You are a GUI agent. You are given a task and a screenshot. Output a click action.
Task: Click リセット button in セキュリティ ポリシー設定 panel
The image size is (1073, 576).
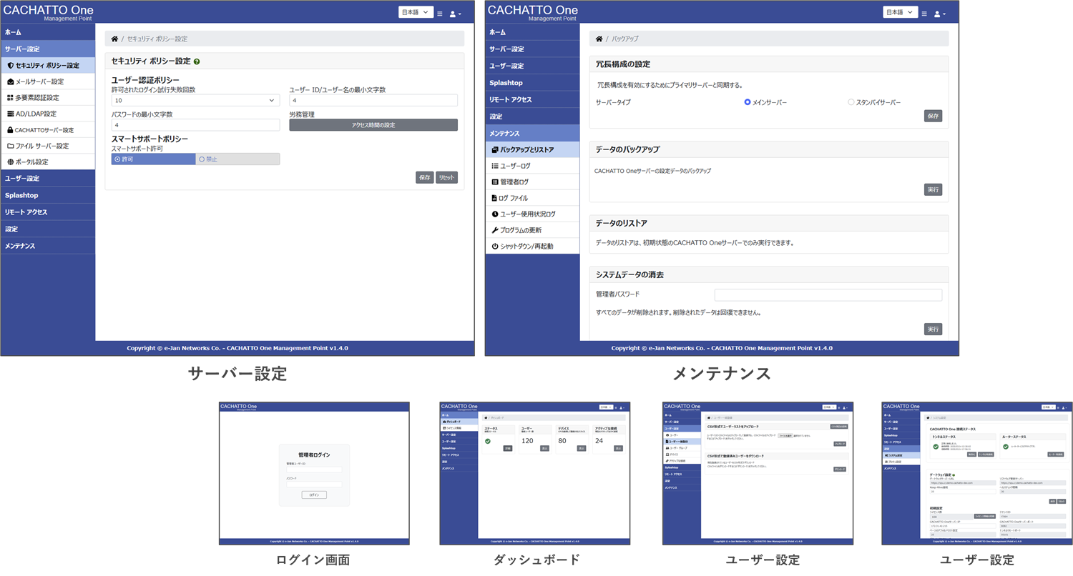click(446, 177)
